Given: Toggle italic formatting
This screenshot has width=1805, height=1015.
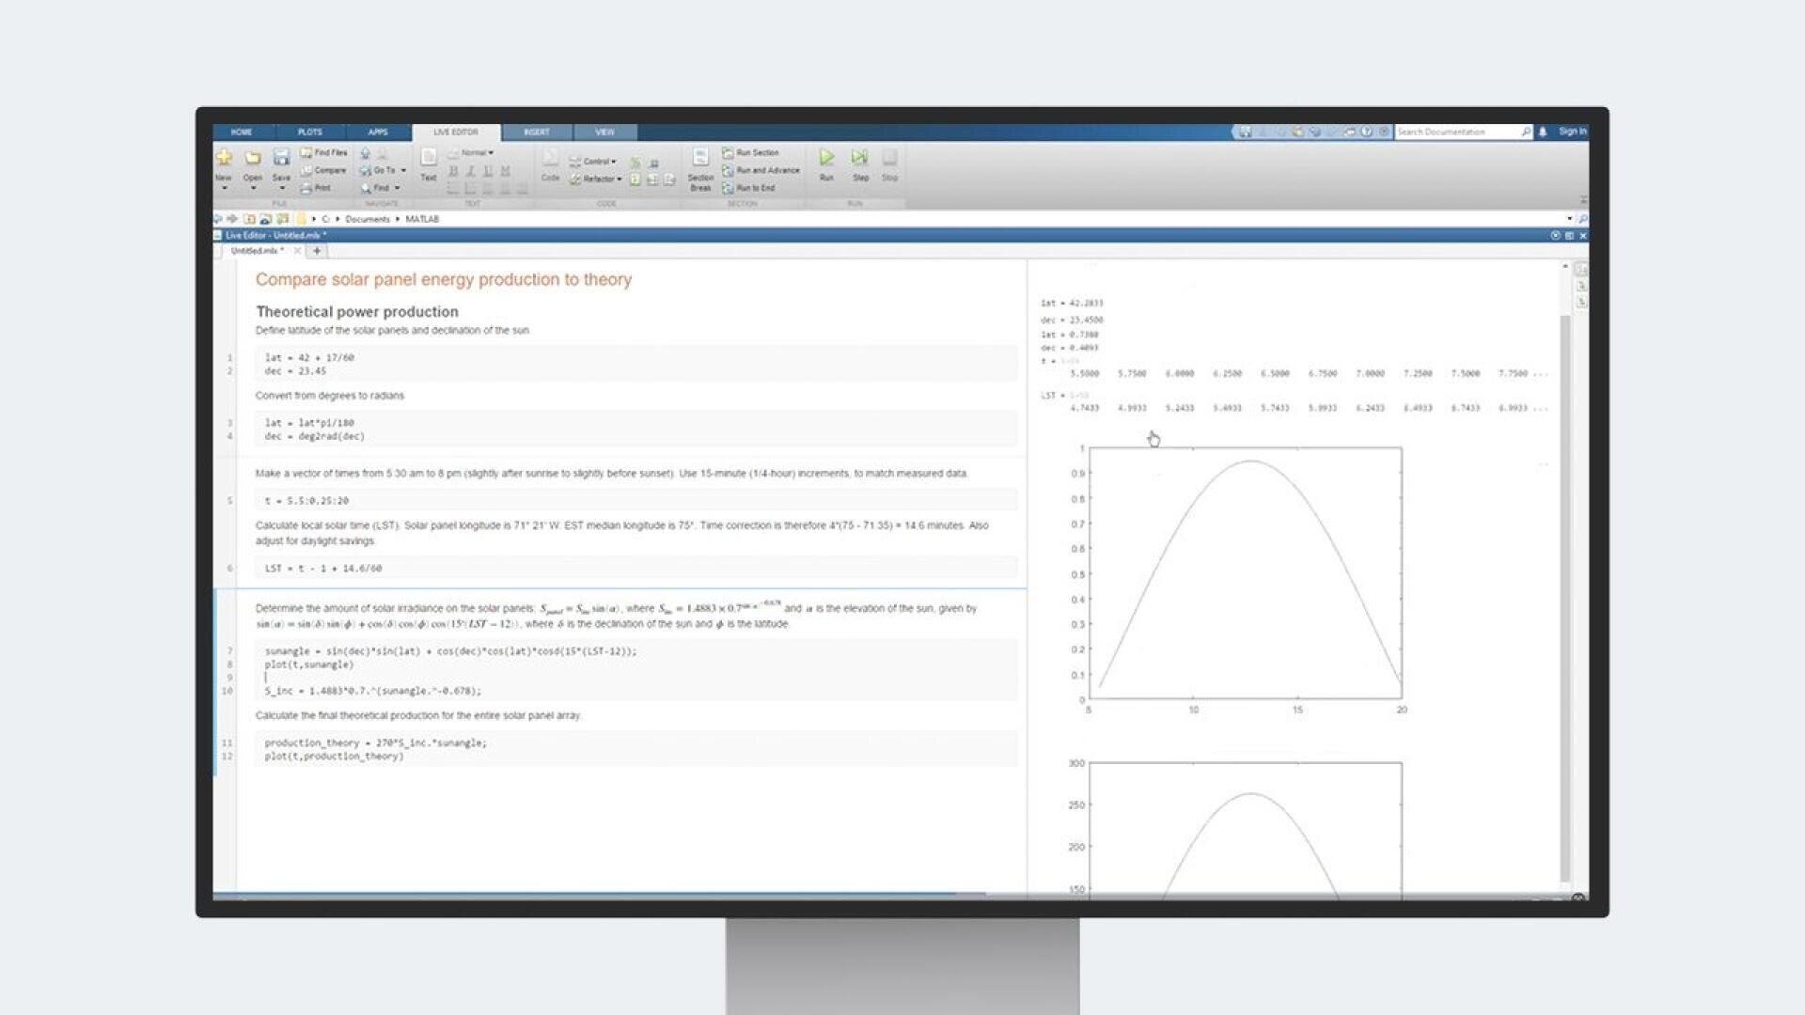Looking at the screenshot, I should (x=468, y=169).
